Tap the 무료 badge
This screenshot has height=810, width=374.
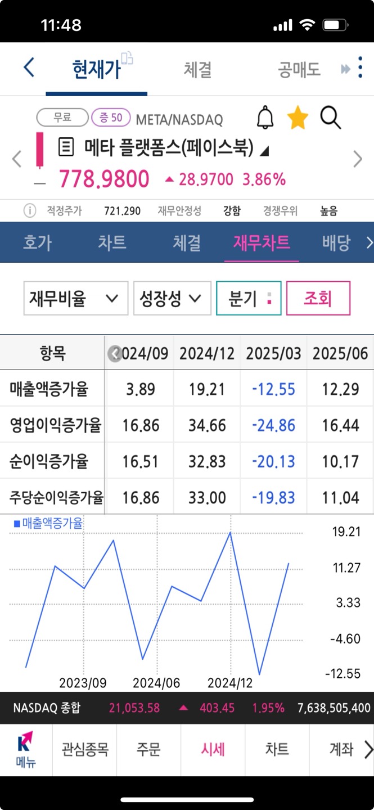click(62, 118)
